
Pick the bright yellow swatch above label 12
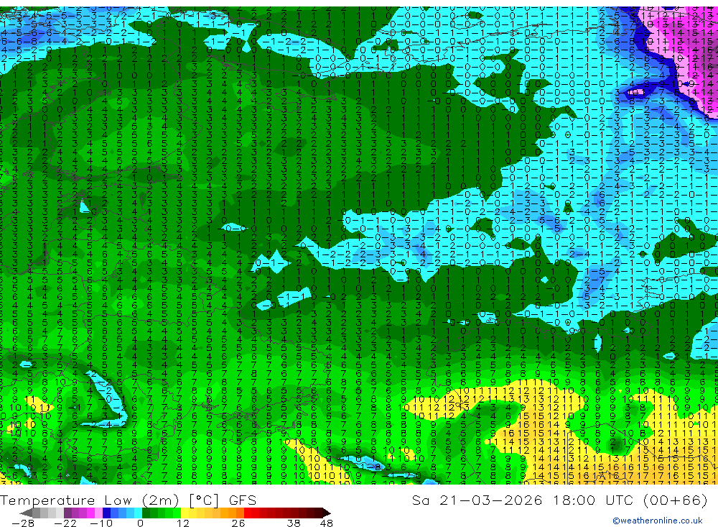click(185, 513)
